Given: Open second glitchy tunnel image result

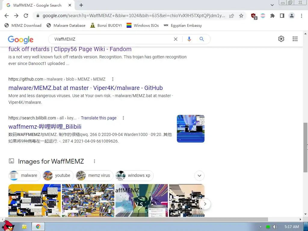Looking at the screenshot, I should (x=88, y=200).
